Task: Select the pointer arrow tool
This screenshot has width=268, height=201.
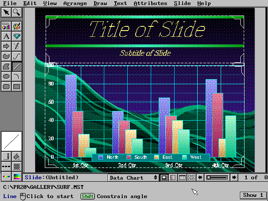Action: click(7, 13)
